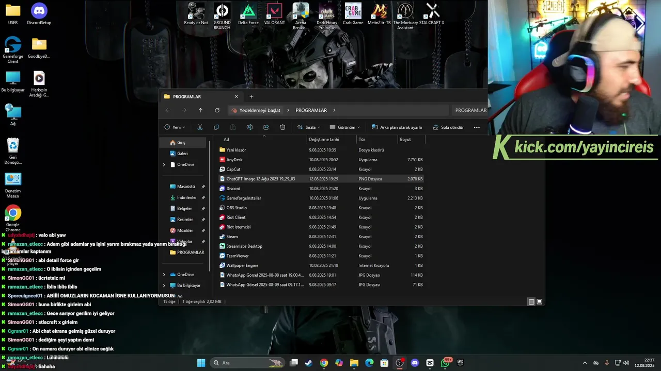Open Epic Games Launcher from taskbar
This screenshot has width=661, height=371.
coord(460,363)
